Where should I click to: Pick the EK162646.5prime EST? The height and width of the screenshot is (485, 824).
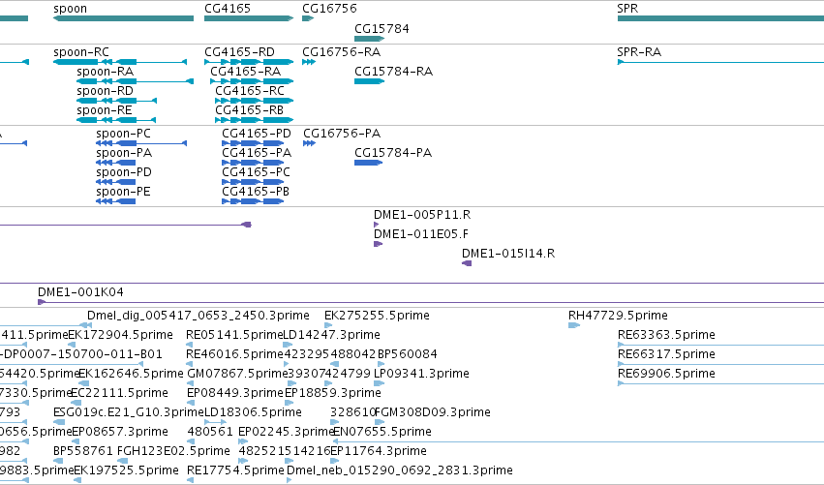coord(131,374)
